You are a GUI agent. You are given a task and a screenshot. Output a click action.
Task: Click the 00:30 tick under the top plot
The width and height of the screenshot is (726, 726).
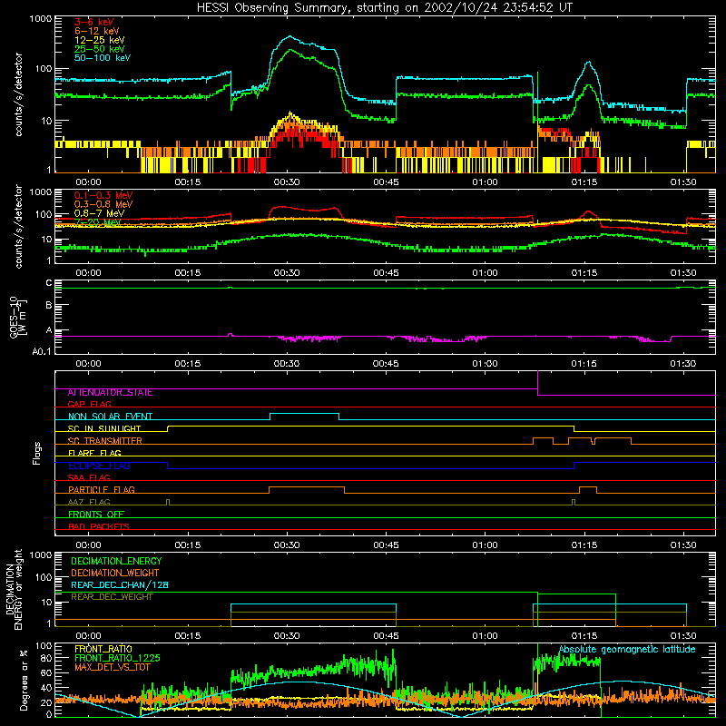tap(287, 182)
